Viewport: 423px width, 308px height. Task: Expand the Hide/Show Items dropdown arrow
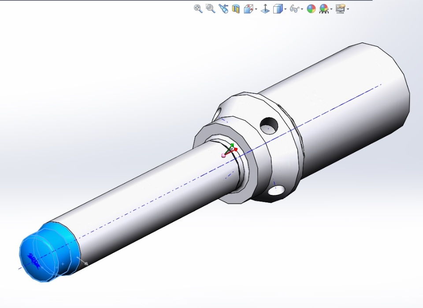pos(302,9)
